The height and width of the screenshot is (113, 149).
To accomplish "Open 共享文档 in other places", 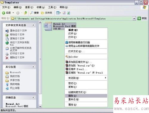I will 15,80.
